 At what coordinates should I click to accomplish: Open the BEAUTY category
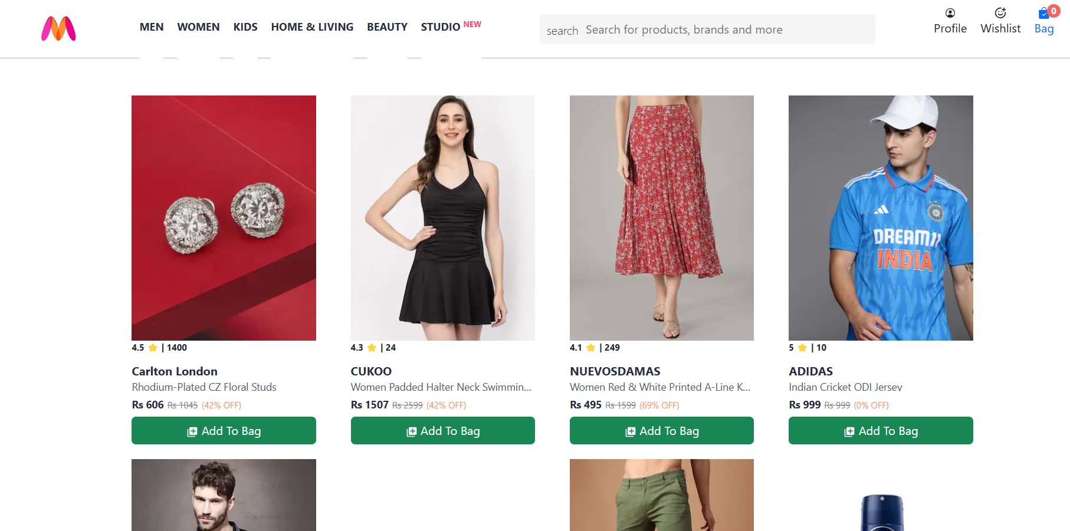(x=387, y=27)
